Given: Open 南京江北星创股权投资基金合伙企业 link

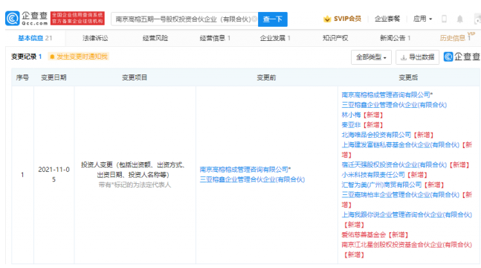Looking at the screenshot, I should coord(407,245).
